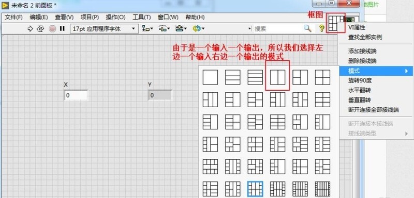Choose the two-left one-right terminal pattern
Screen dimensions: 414x198
tap(300, 77)
